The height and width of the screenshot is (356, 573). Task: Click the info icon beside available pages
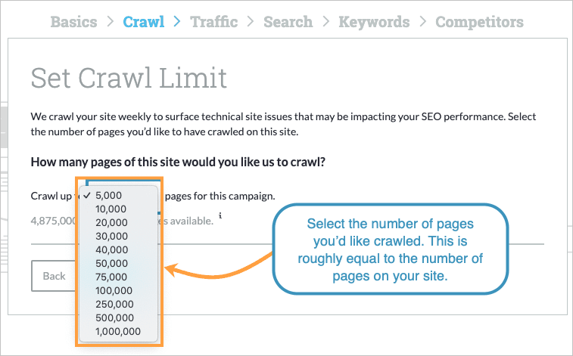220,215
